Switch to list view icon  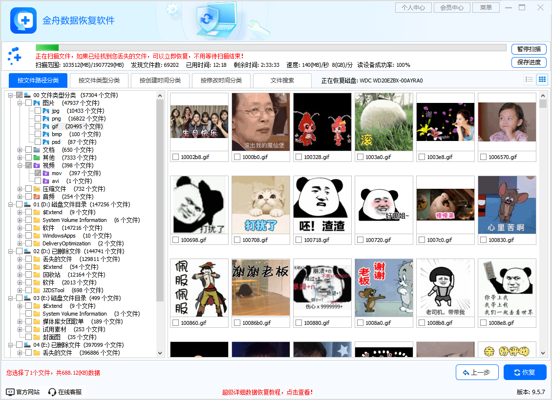[x=529, y=80]
